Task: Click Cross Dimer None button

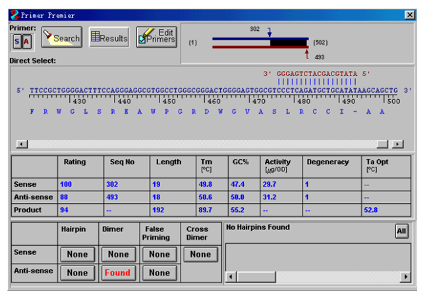Action: click(x=200, y=254)
